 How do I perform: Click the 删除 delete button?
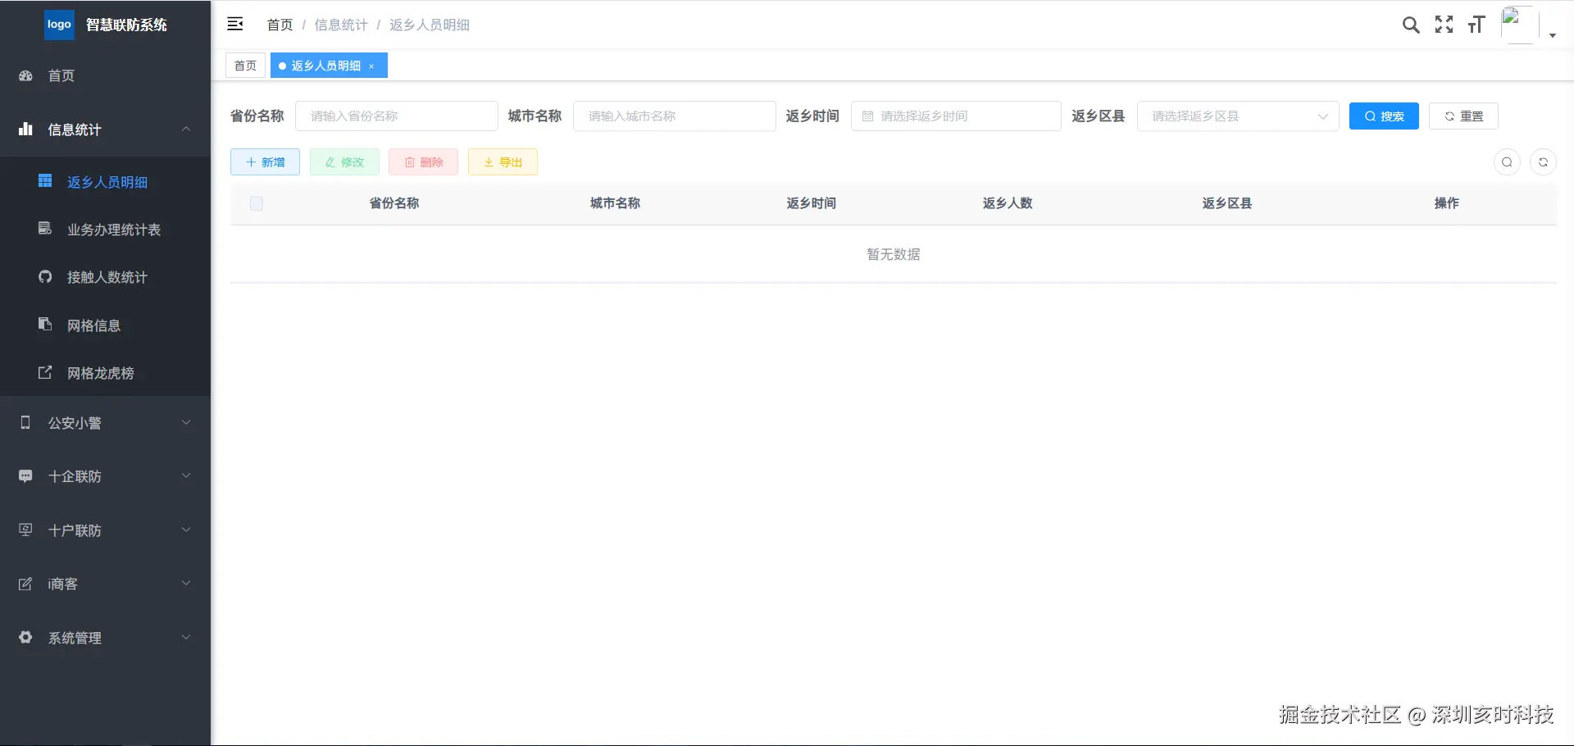click(x=423, y=162)
